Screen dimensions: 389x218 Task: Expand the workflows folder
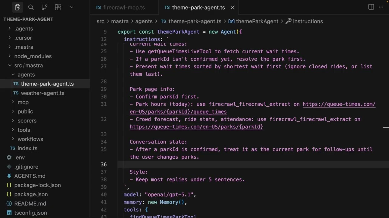point(30,139)
